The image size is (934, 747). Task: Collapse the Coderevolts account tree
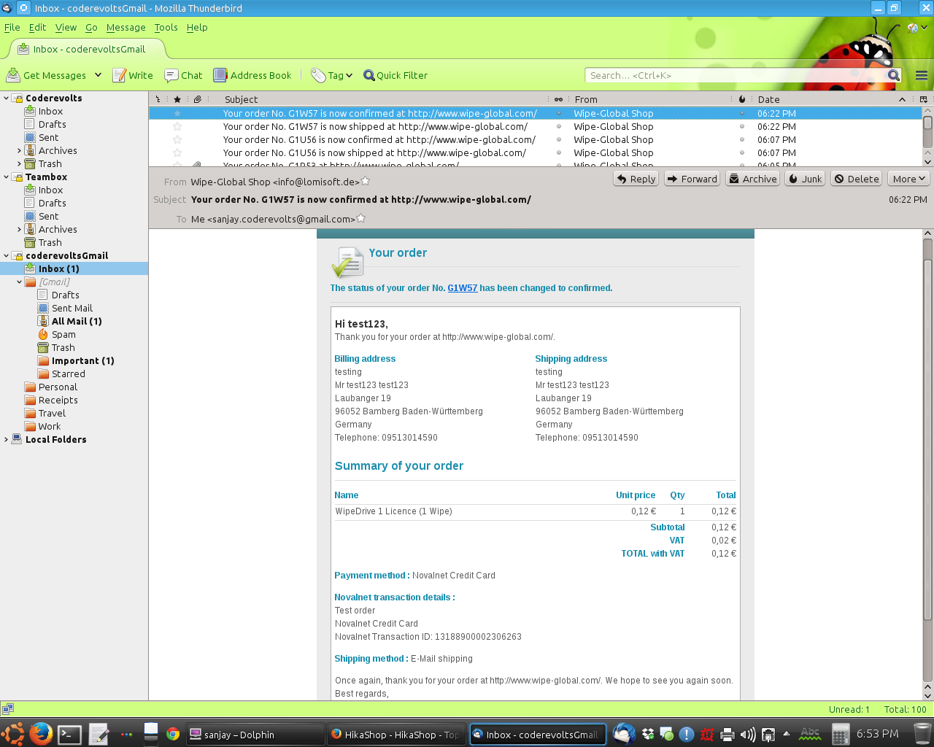tap(7, 98)
